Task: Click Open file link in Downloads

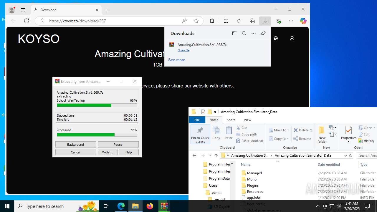Action: click(183, 50)
